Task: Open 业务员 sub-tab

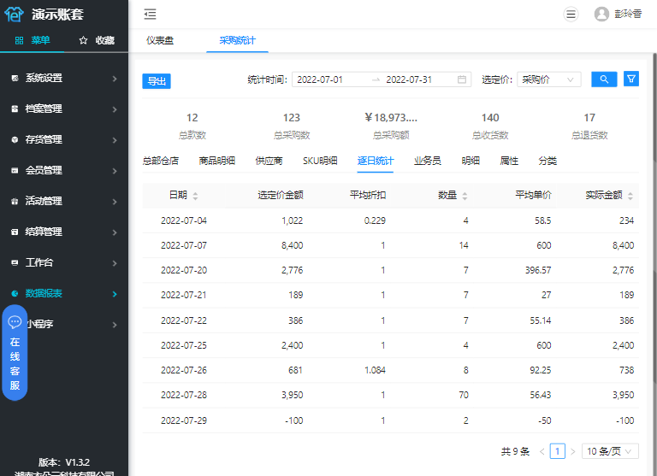Action: coord(428,161)
